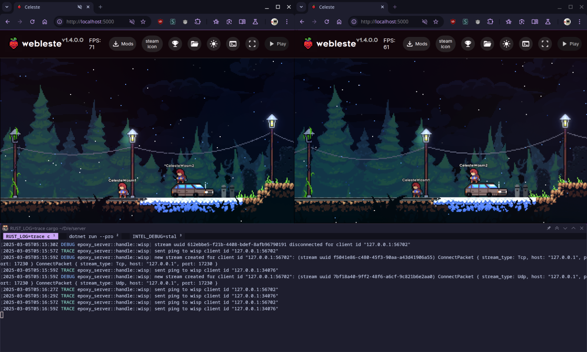Screen dimensions: 587x352
Task: Expand the tab search dropdown in right browser
Action: point(301,7)
